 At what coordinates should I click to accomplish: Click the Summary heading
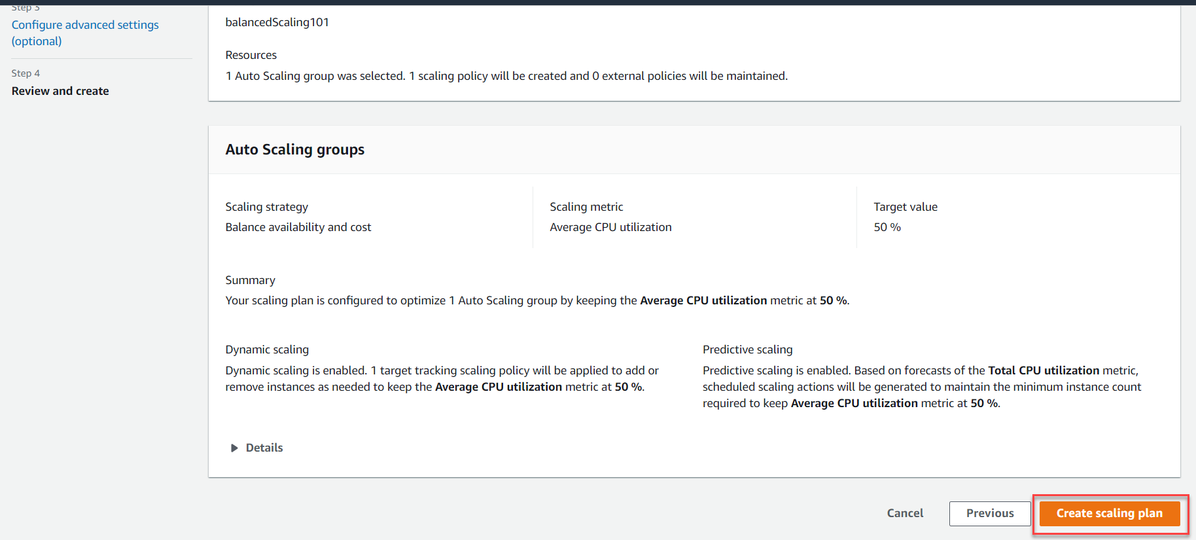pyautogui.click(x=251, y=280)
